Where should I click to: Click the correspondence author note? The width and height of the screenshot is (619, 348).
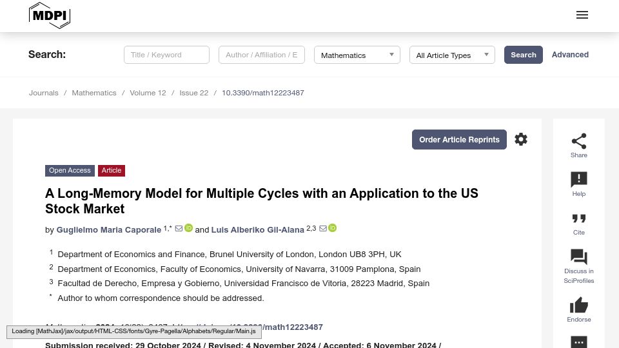pyautogui.click(x=161, y=298)
